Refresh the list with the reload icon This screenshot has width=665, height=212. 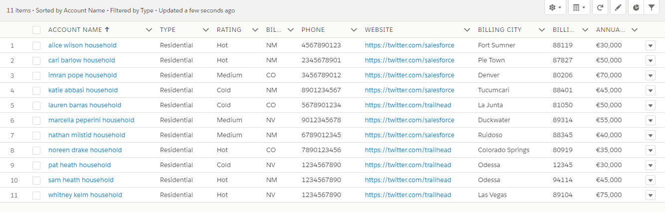pos(600,7)
